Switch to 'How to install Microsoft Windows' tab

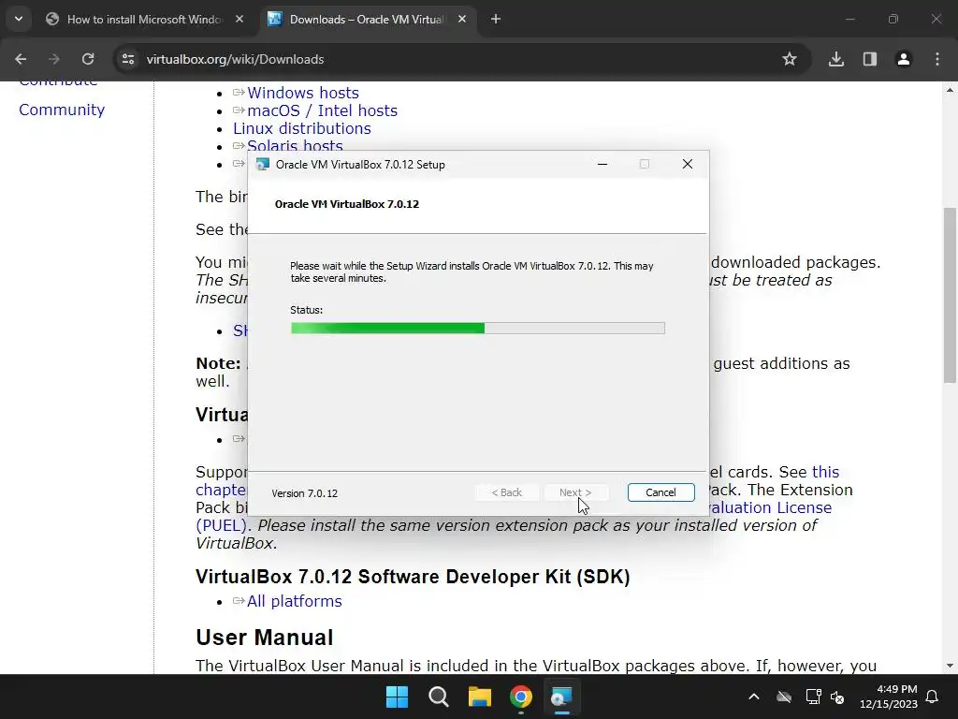coord(145,20)
